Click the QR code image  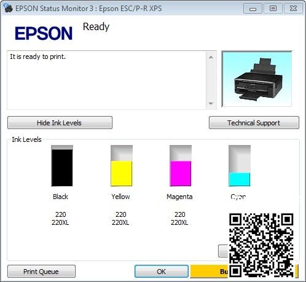pos(261,245)
